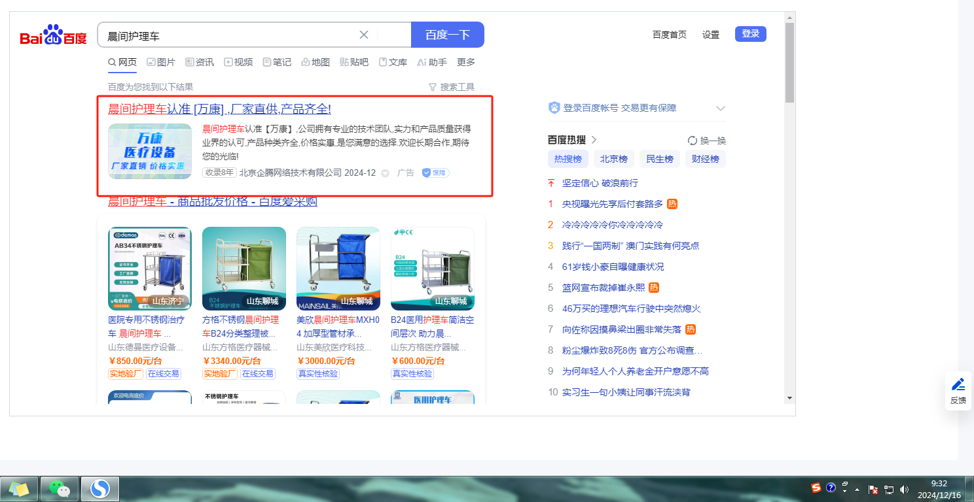Open hot search 实习生一句小姨让同事汗流浃背
This screenshot has width=974, height=502.
point(626,392)
